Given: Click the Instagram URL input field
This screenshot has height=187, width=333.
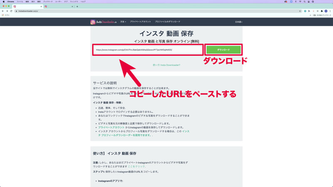Looking at the screenshot, I should tap(148, 50).
